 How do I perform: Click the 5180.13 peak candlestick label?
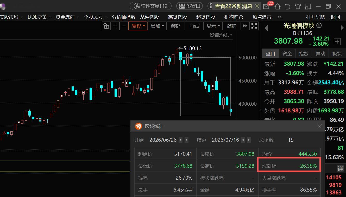click(193, 48)
